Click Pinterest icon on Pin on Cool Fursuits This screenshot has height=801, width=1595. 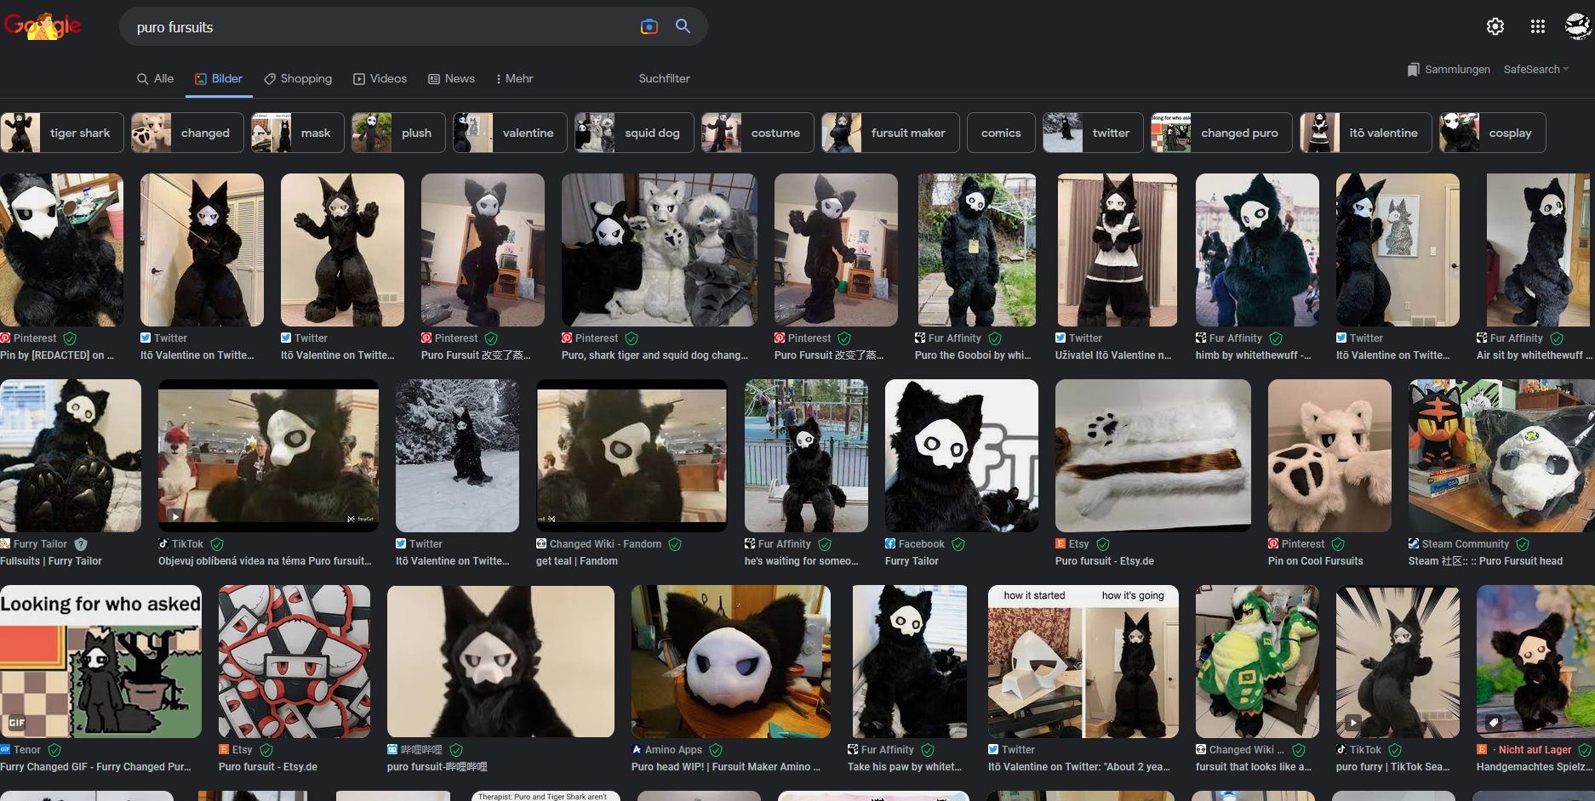1273,544
